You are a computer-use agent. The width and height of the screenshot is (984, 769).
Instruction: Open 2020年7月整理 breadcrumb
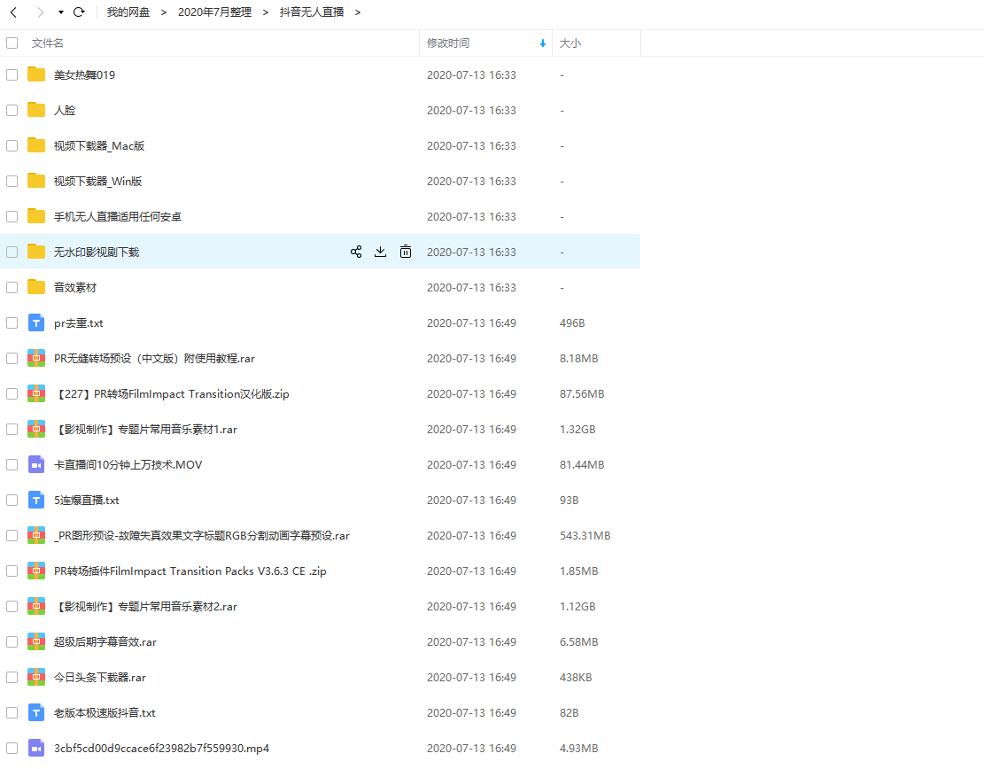[x=214, y=12]
